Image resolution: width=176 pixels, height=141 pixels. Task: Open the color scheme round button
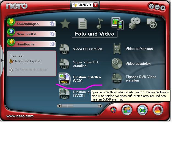tap(114, 110)
